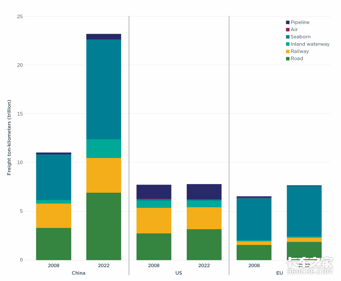
Task: Click the Air legend color swatch
Action: pyautogui.click(x=288, y=30)
